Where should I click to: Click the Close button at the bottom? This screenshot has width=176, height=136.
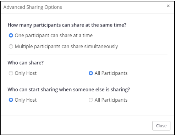click(x=161, y=126)
